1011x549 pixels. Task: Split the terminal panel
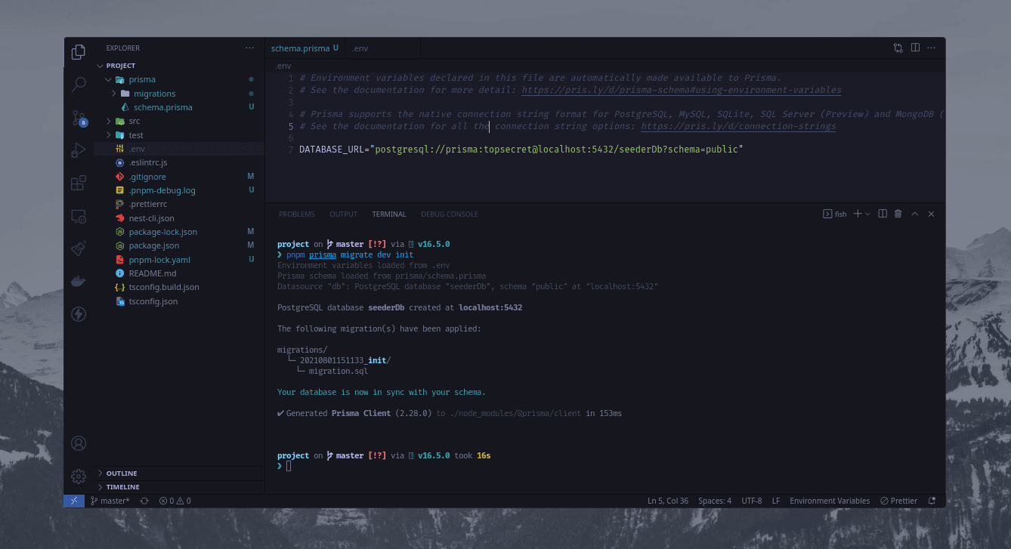883,214
